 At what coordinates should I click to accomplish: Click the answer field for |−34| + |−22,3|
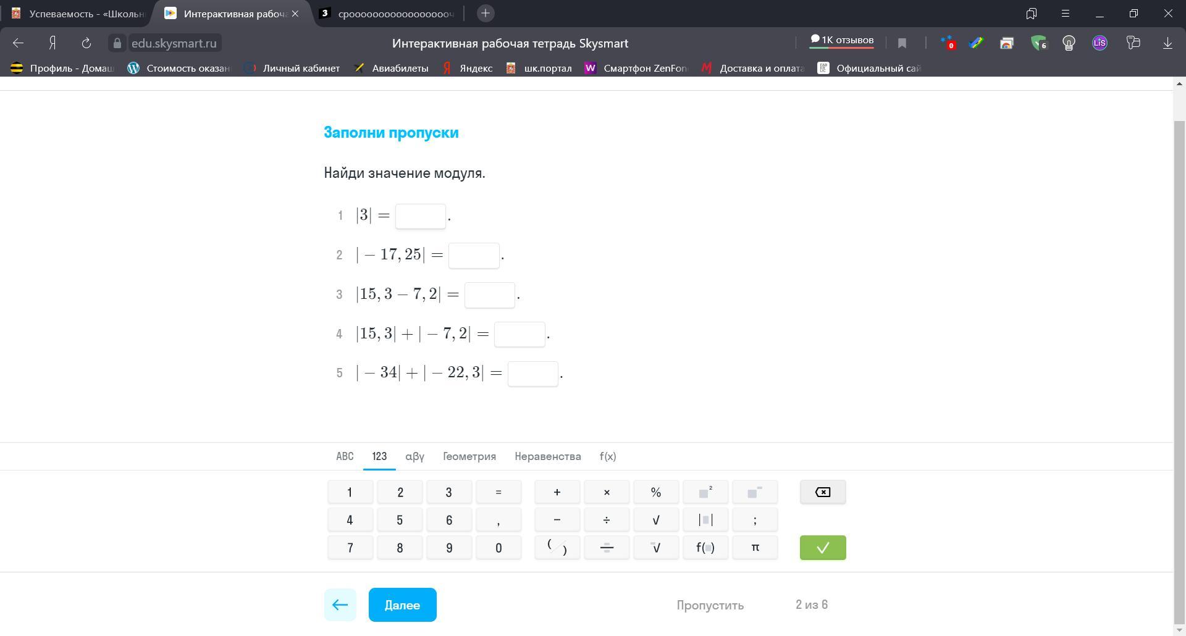click(533, 374)
